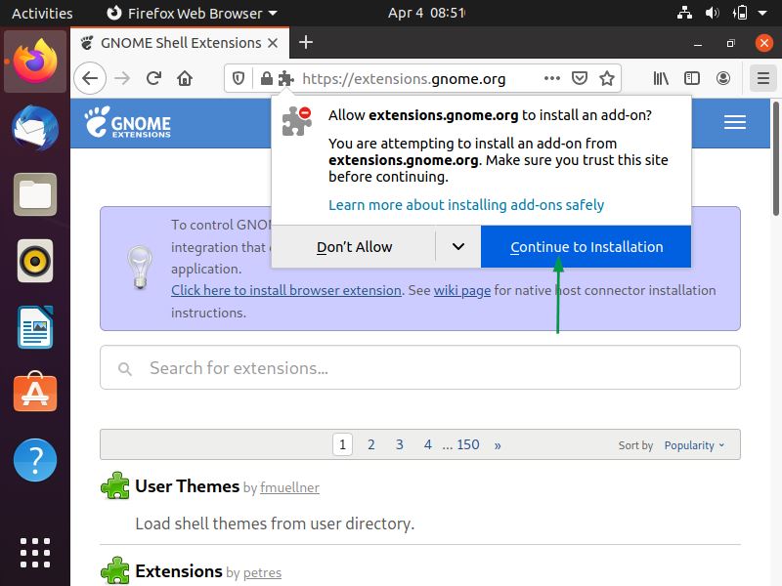This screenshot has height=586, width=782.
Task: Expand the Don't Allow options arrow
Action: 458,247
